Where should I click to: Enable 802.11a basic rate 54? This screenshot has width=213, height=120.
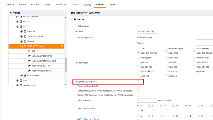138,110
